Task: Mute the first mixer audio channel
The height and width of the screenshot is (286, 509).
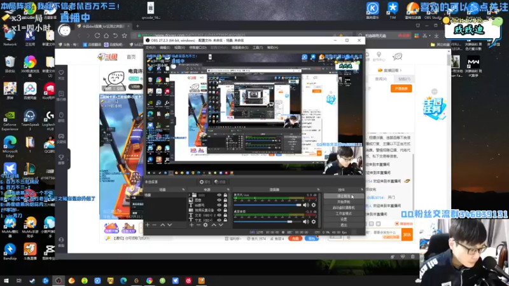Action: click(x=306, y=205)
